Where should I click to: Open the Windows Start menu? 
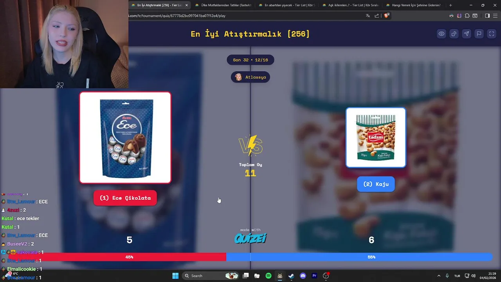175,276
